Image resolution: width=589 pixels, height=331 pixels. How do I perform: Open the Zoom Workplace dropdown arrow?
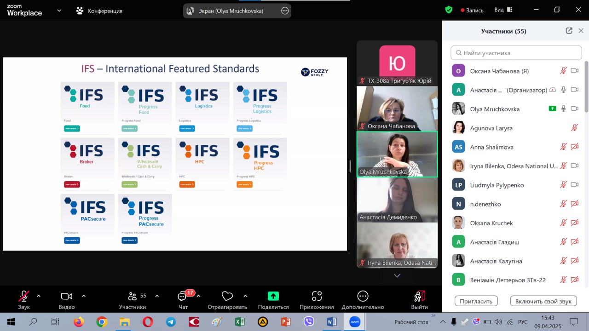coord(59,11)
